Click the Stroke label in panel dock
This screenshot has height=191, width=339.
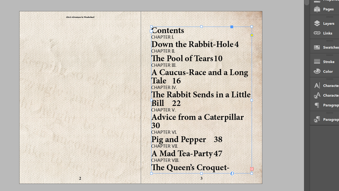[329, 62]
